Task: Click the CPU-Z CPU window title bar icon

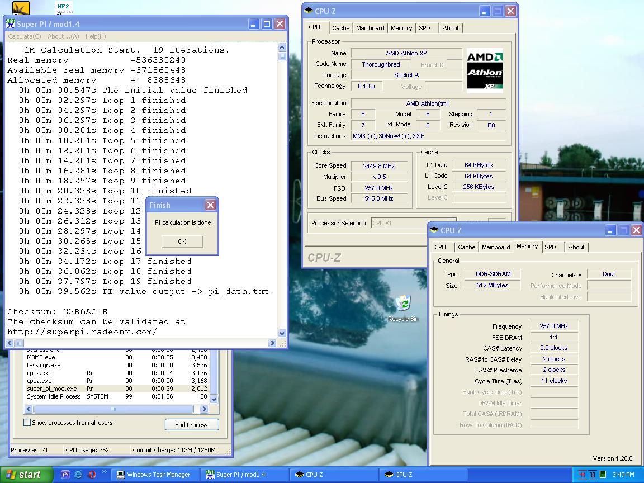Action: pos(309,11)
